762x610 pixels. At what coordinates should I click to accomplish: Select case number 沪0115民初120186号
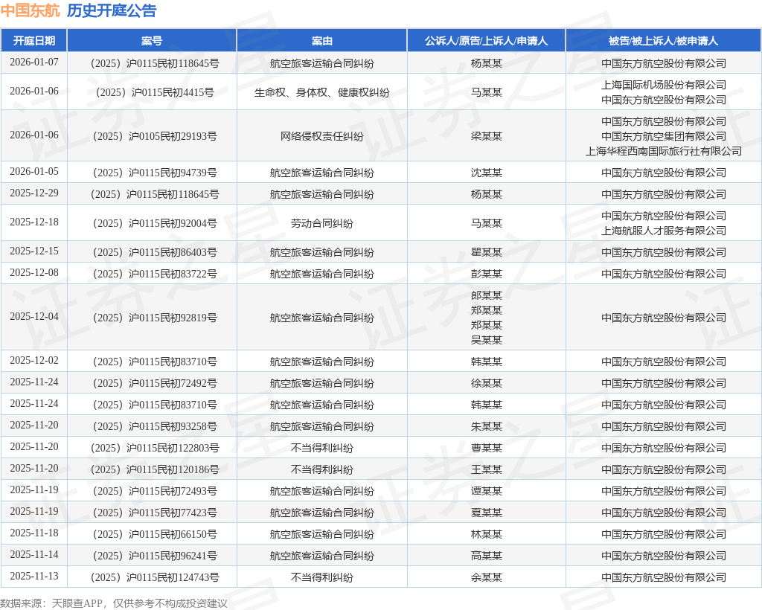[155, 469]
